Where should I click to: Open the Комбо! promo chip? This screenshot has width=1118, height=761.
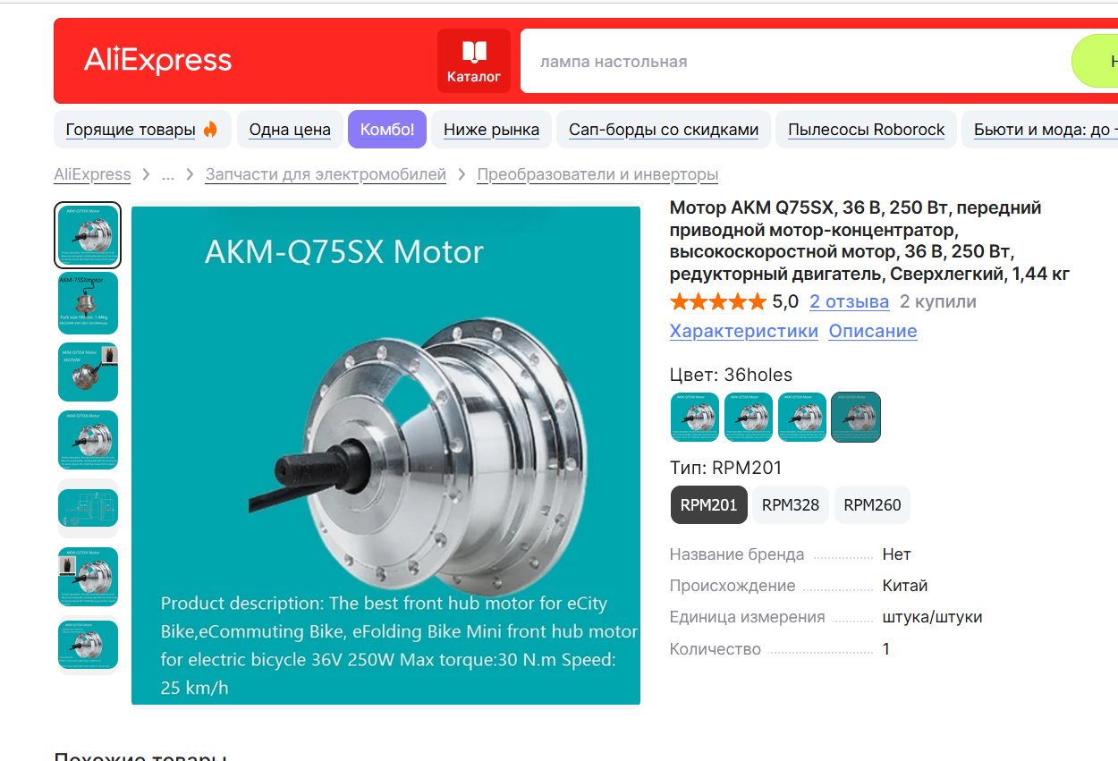pyautogui.click(x=387, y=130)
